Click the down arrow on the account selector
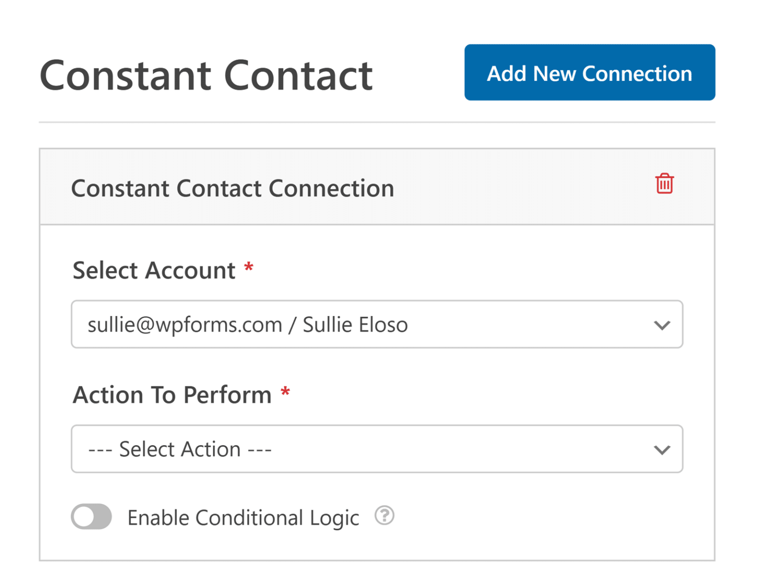 click(662, 325)
